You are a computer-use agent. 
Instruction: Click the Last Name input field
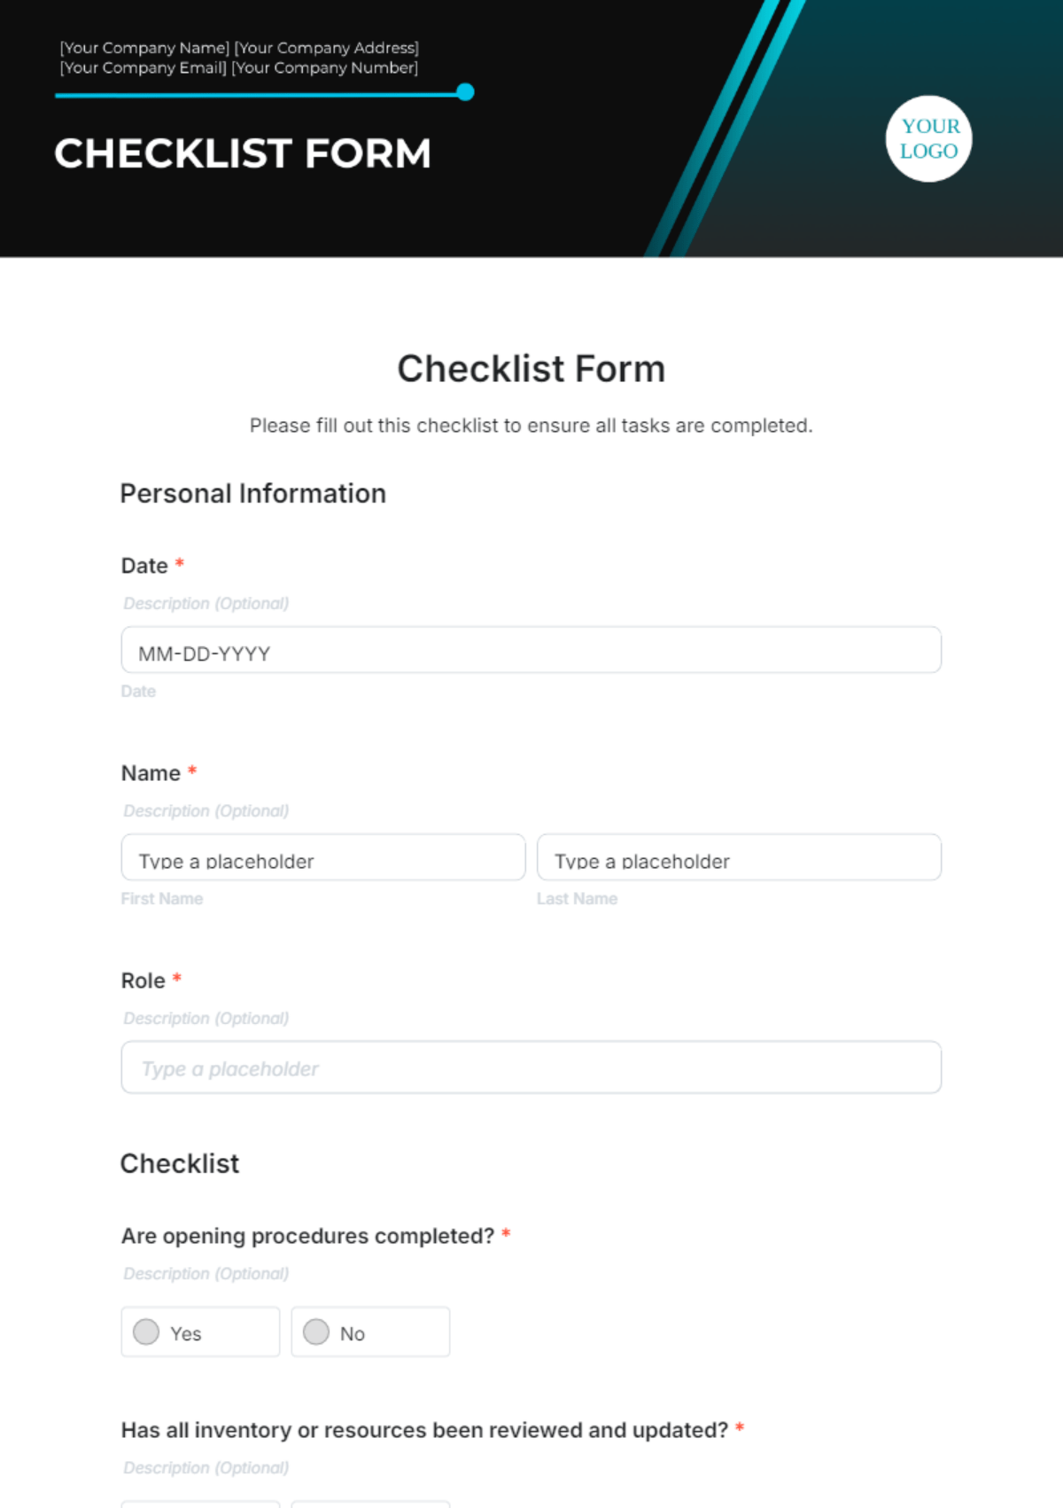739,857
